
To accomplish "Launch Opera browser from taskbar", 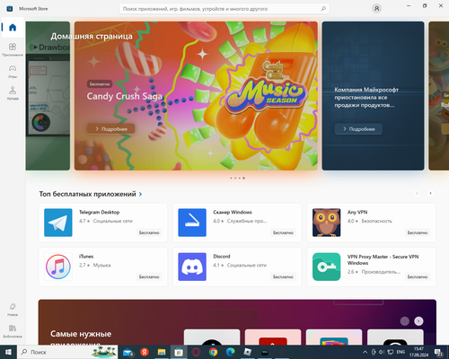I will tap(196, 352).
